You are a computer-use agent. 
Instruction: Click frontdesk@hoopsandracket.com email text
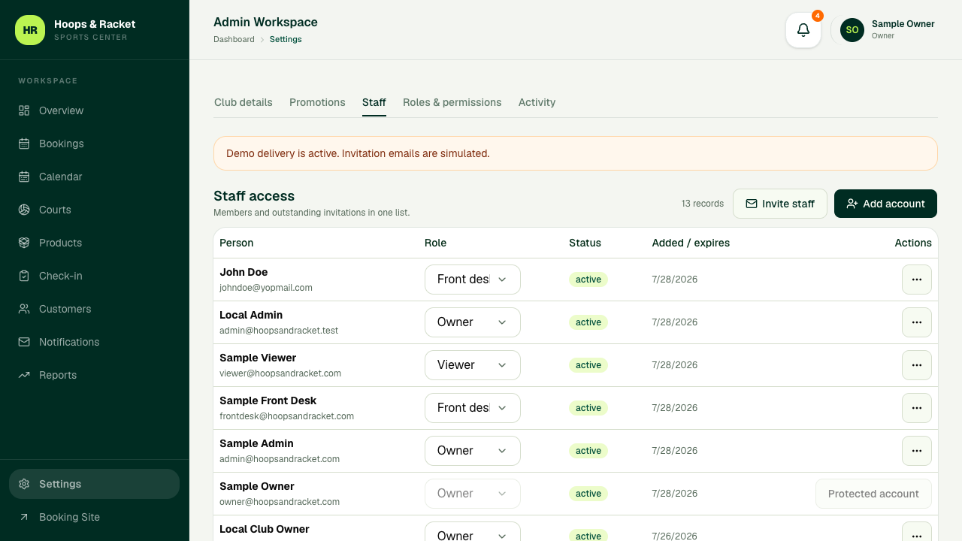(x=286, y=416)
